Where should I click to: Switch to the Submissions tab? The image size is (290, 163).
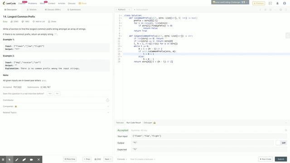(74, 10)
